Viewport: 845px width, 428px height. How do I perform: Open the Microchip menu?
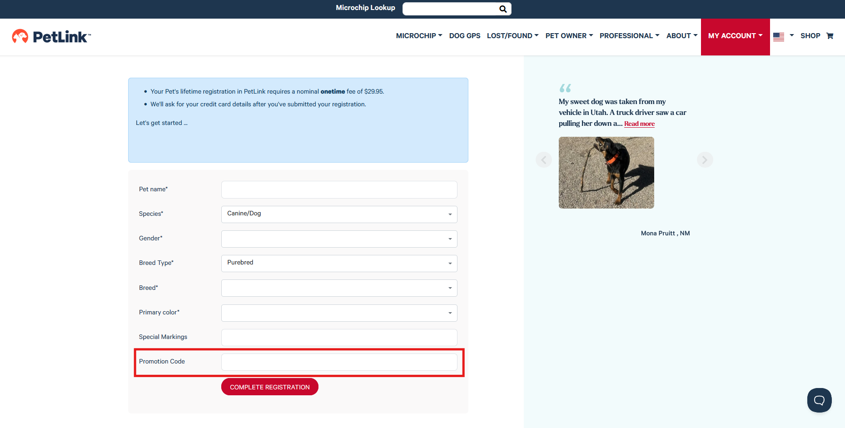[419, 36]
